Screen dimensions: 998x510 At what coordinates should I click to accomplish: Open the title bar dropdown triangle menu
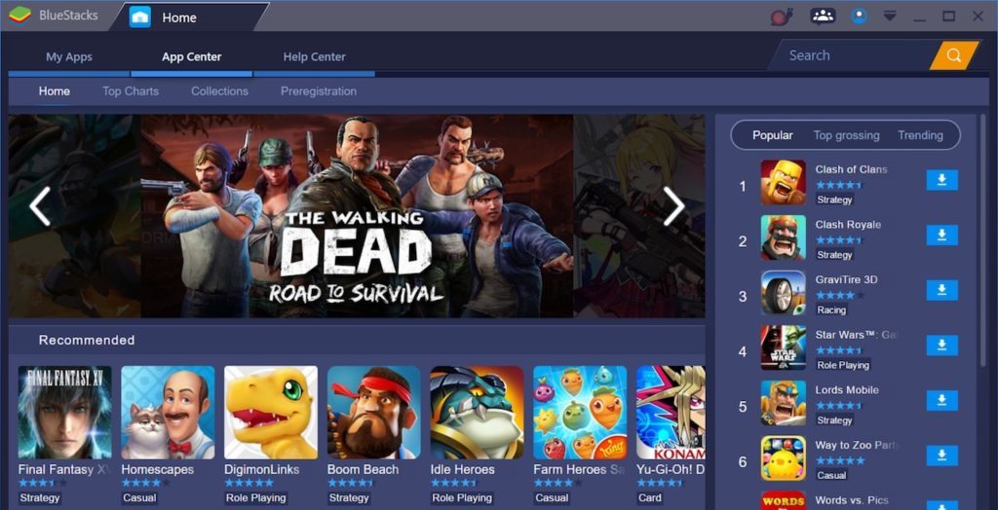(x=890, y=17)
